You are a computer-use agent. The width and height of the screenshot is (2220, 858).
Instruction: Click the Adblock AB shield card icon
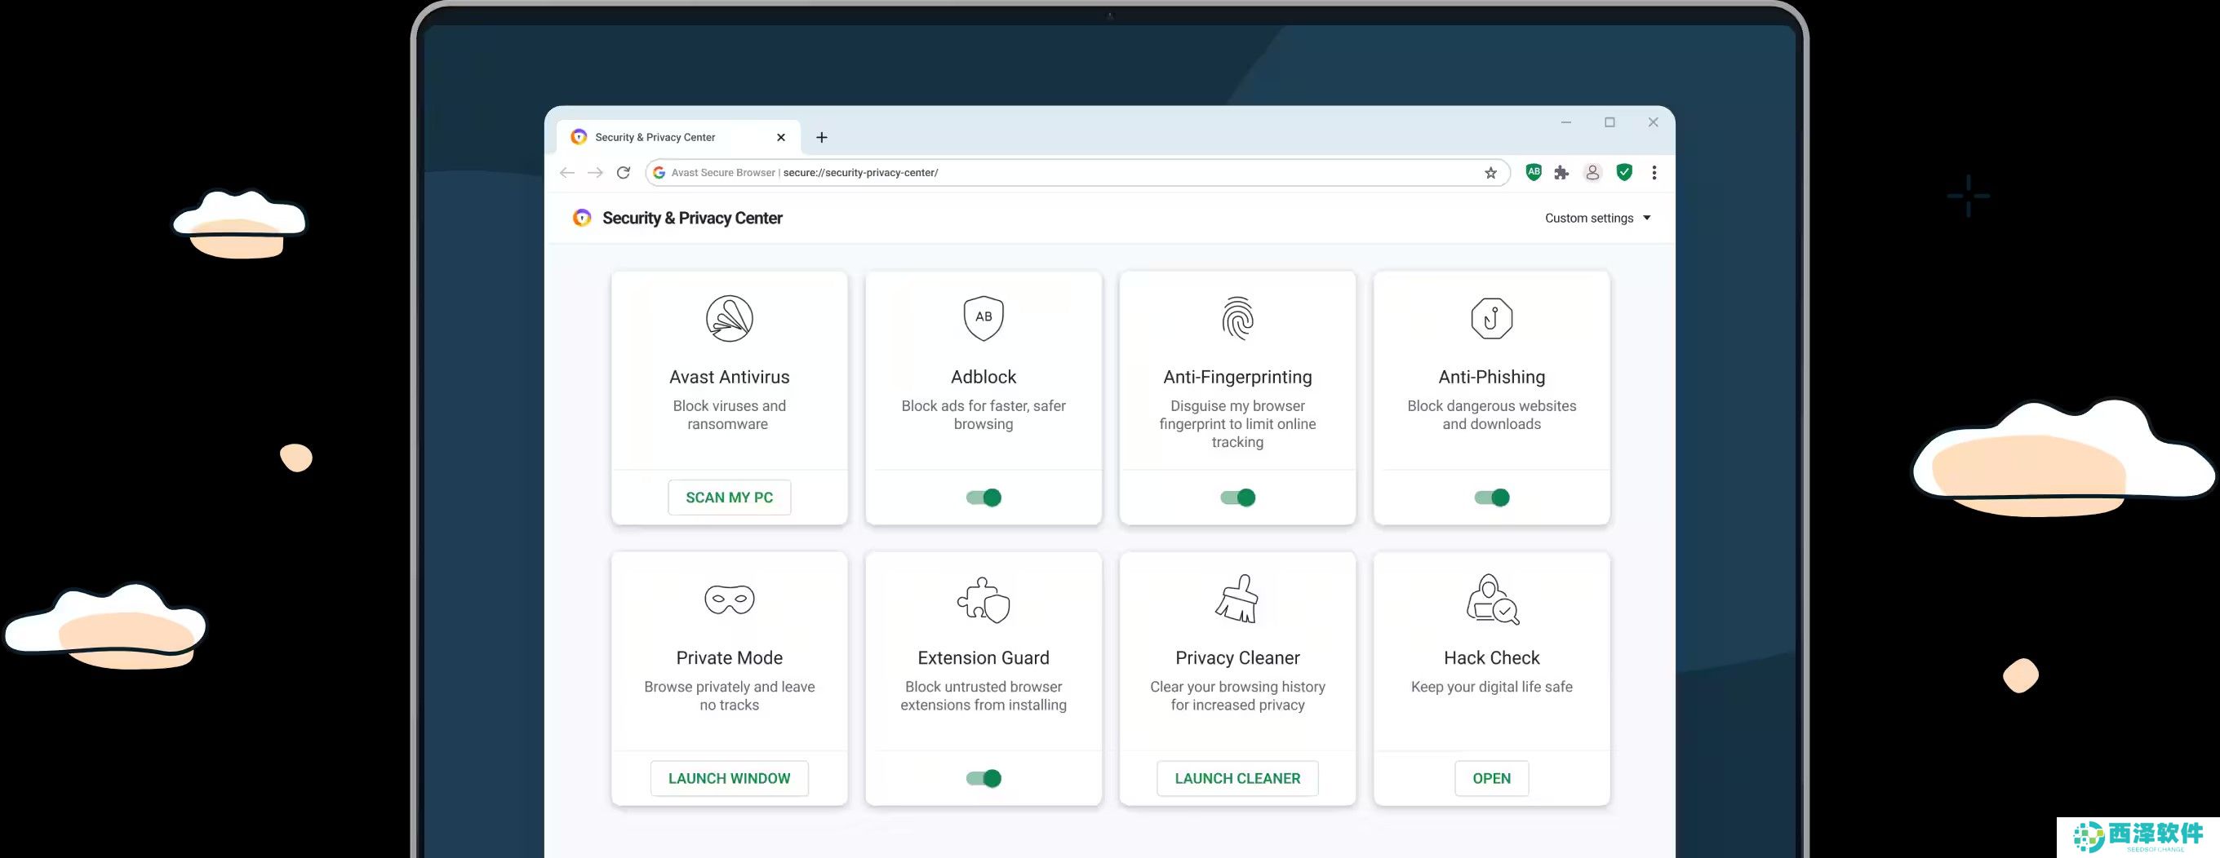(x=983, y=319)
